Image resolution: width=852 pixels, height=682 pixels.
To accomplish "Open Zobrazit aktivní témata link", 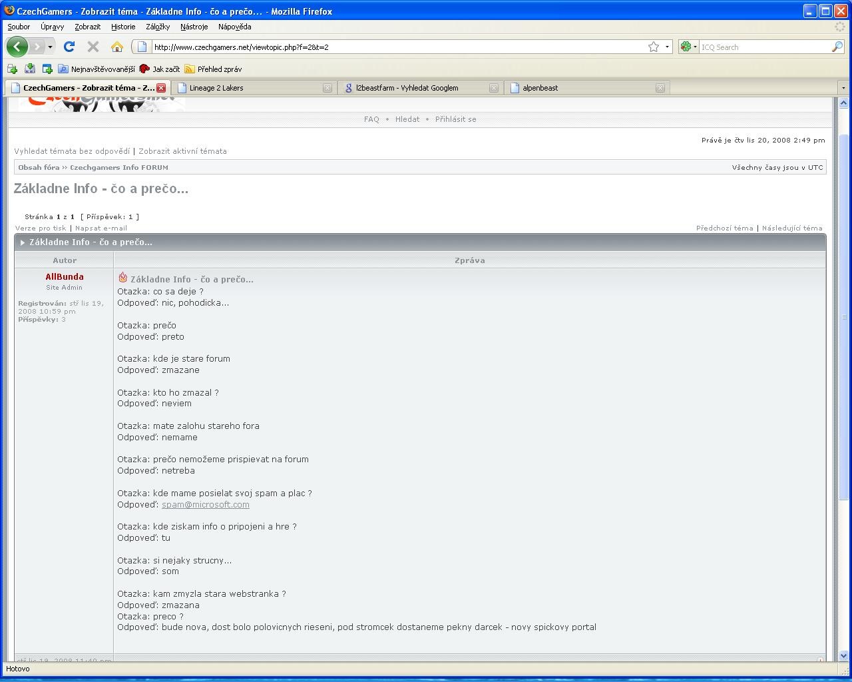I will (182, 151).
